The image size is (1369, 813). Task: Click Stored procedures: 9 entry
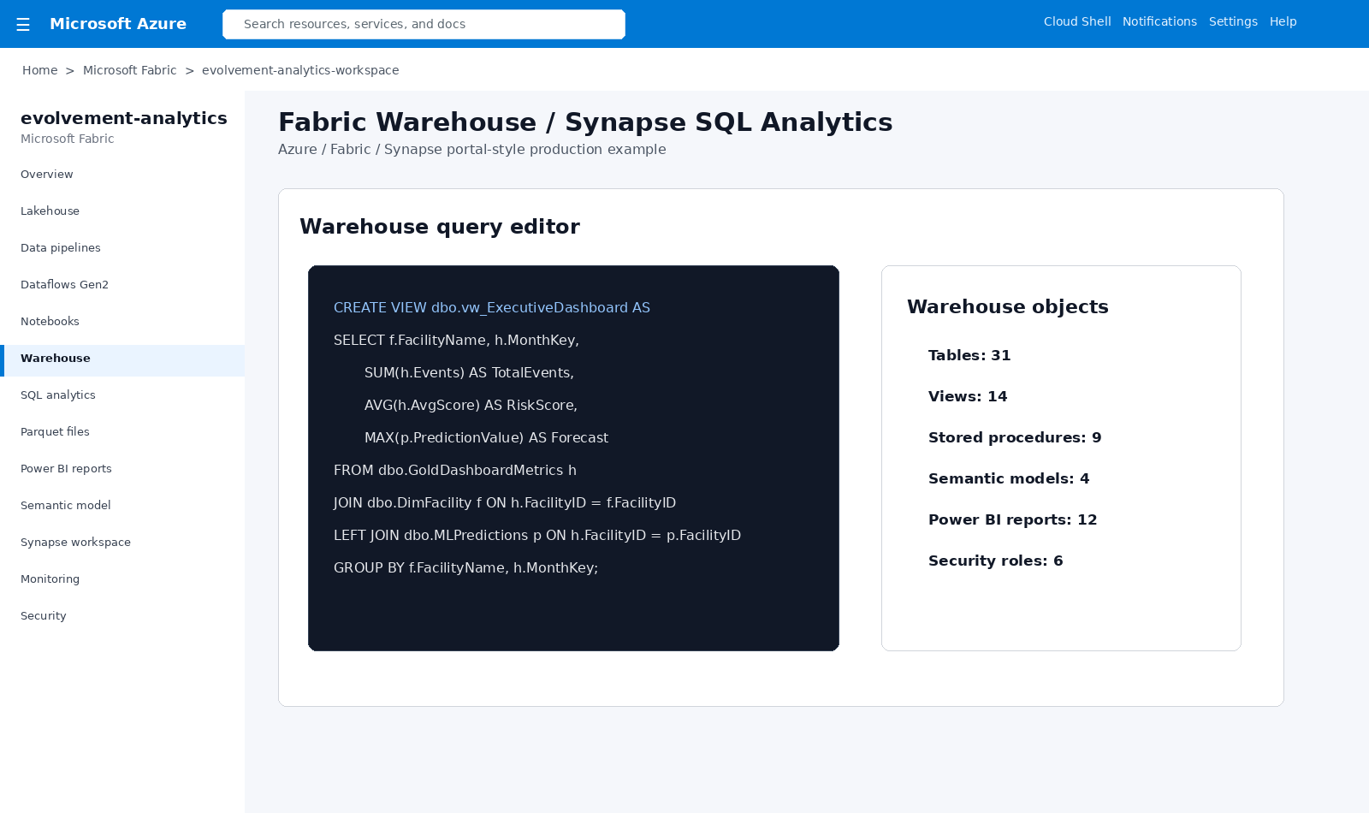(x=1015, y=437)
